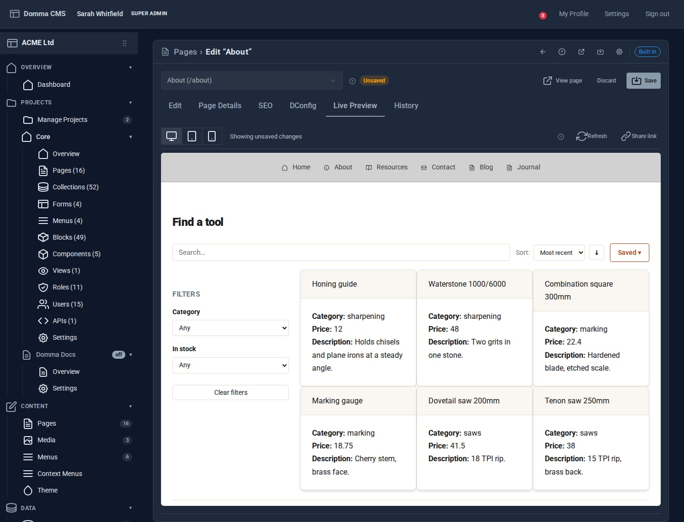The height and width of the screenshot is (522, 684).
Task: Click the help icon left of Refresh
Action: [561, 137]
